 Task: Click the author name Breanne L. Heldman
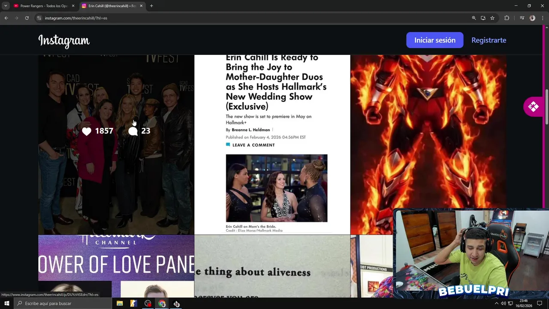(251, 130)
